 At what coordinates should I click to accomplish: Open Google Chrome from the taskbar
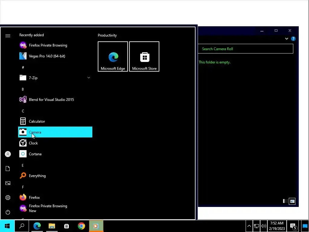81,226
